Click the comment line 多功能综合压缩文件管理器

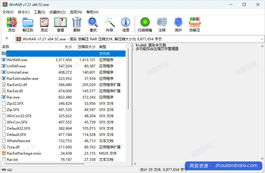[x=157, y=49]
